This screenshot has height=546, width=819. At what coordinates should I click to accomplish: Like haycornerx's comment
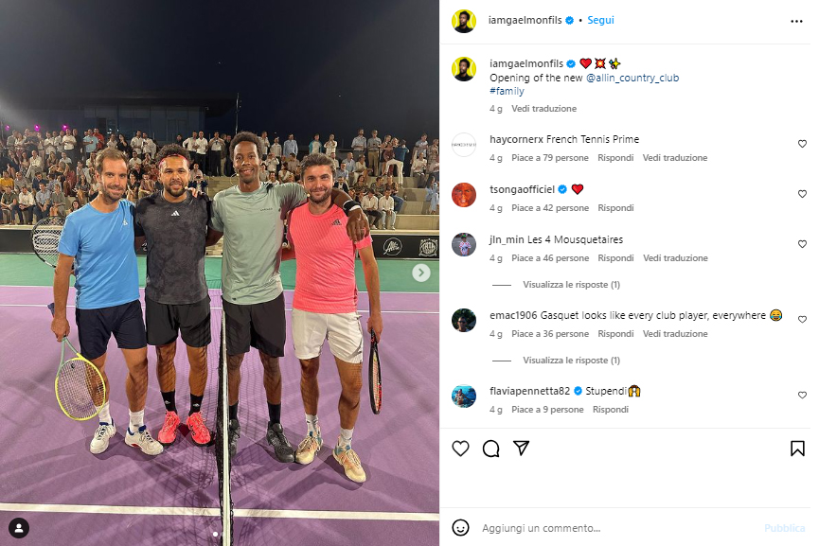[802, 144]
